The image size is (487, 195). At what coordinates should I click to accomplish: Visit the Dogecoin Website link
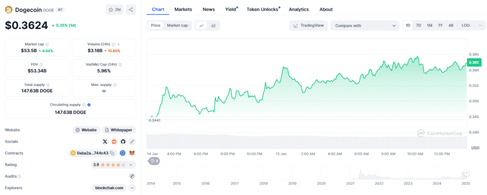click(87, 130)
